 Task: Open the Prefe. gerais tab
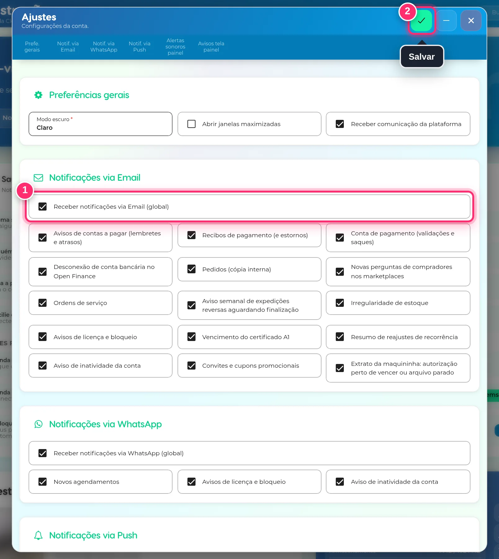[32, 47]
